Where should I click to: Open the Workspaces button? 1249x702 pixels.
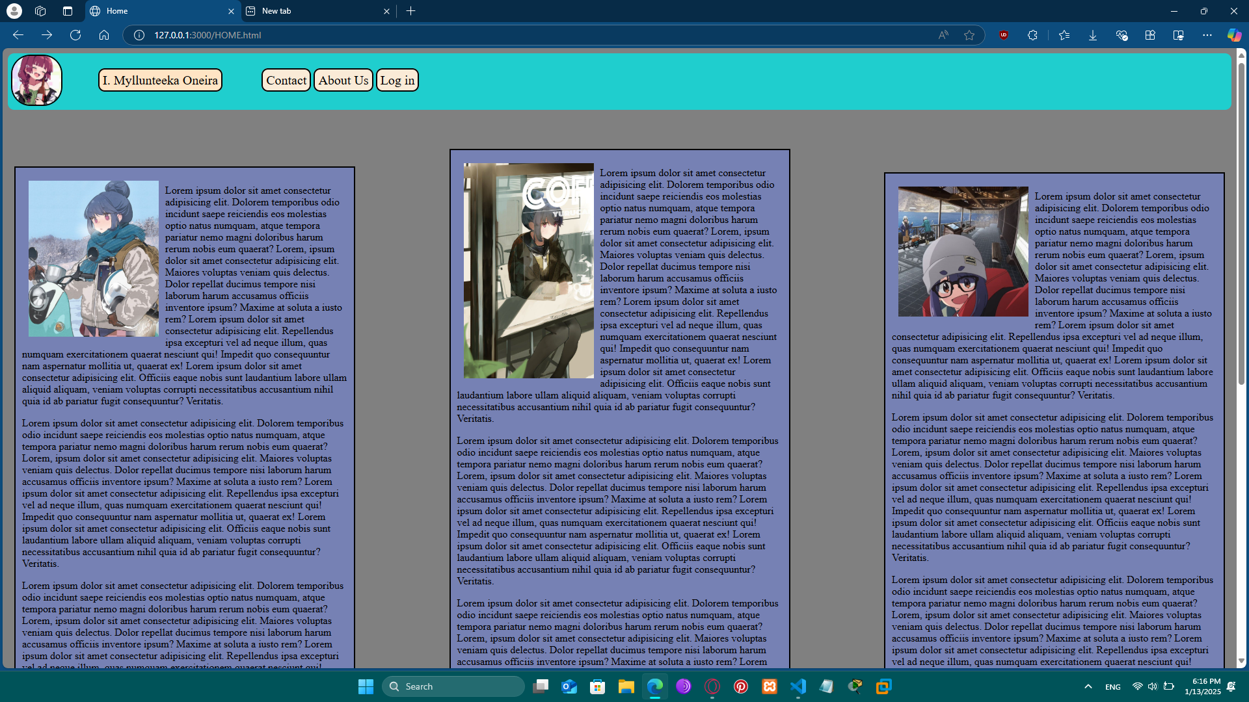(40, 11)
